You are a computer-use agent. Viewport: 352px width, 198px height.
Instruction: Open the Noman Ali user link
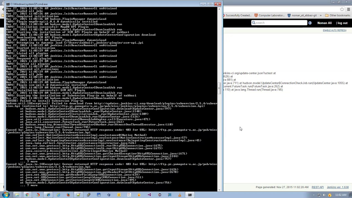click(324, 23)
